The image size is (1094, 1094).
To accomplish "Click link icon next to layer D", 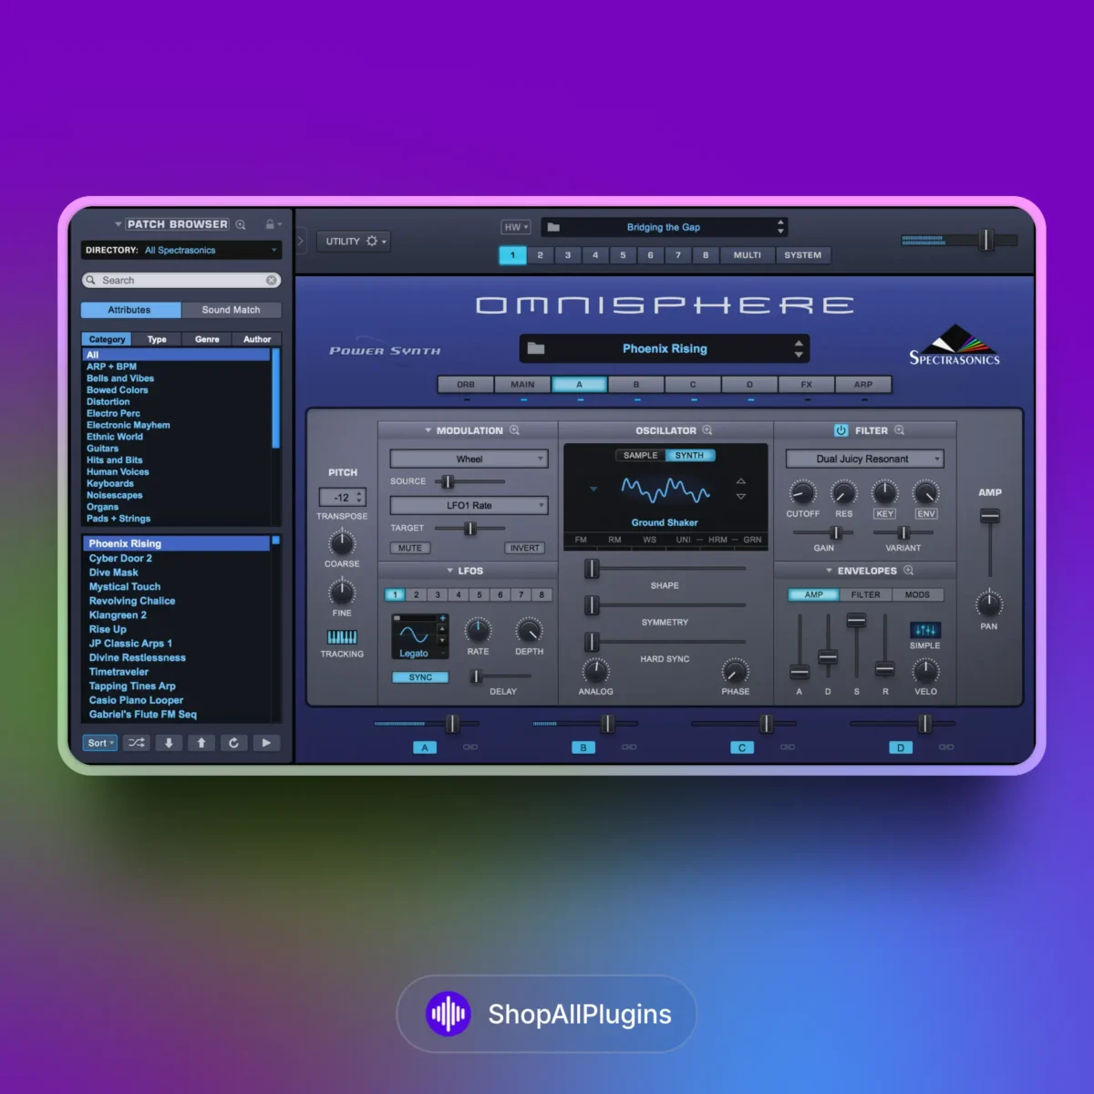I will pos(946,748).
